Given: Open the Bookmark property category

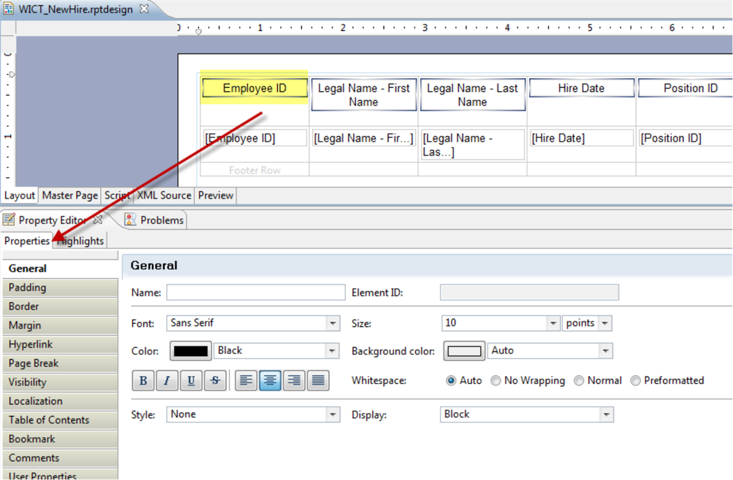Looking at the screenshot, I should point(59,439).
